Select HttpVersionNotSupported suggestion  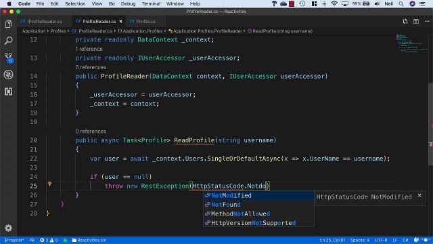coord(258,223)
